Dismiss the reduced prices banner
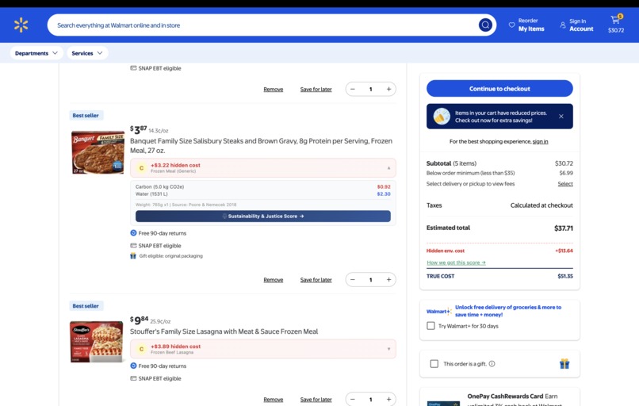 click(561, 117)
